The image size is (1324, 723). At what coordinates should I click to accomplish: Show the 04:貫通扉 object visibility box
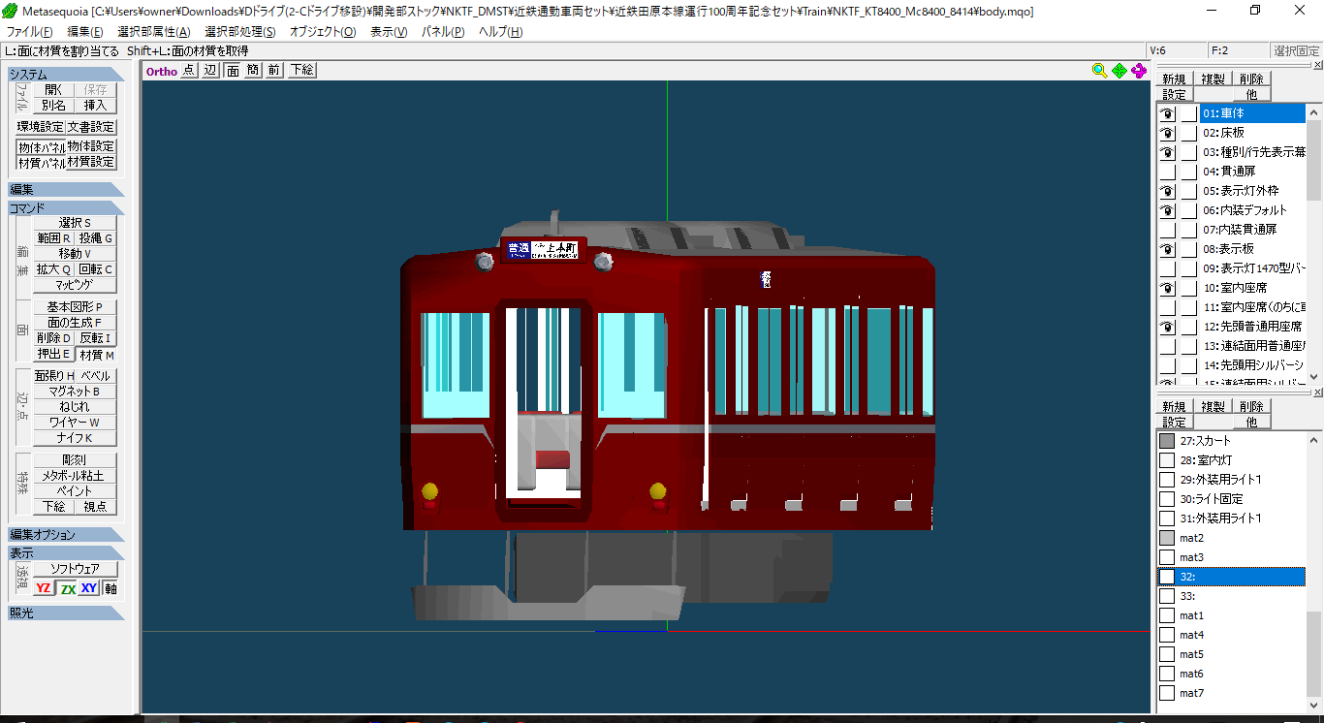(x=1168, y=172)
